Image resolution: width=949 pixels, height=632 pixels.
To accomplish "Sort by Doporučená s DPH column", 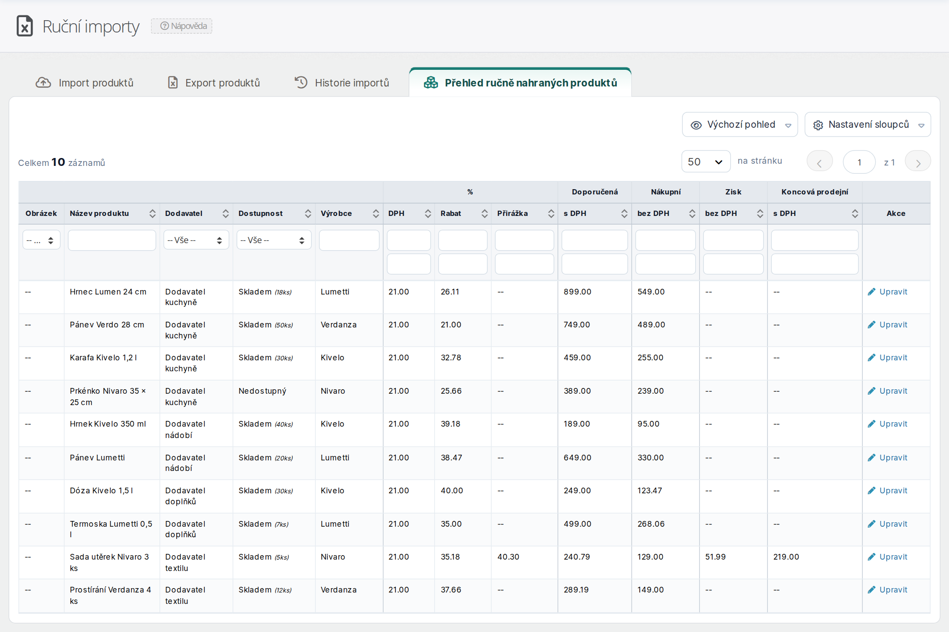I will pyautogui.click(x=624, y=214).
